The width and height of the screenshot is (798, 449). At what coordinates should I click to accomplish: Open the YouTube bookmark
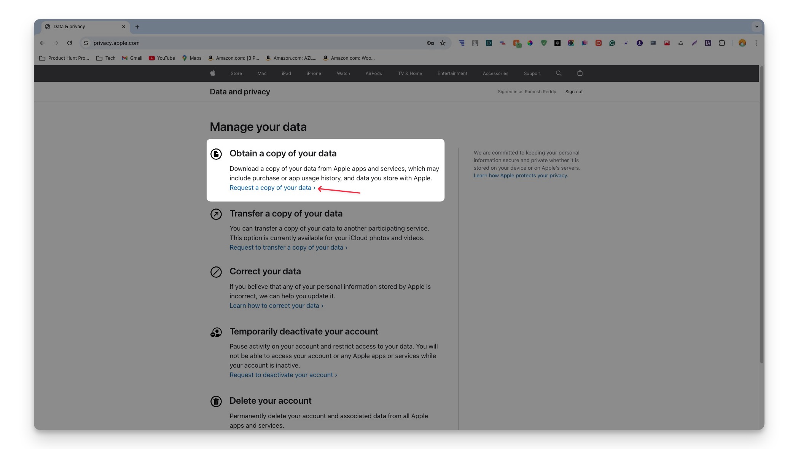[162, 58]
